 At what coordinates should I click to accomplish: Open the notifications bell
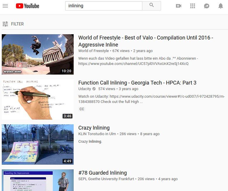pyautogui.click(x=221, y=6)
